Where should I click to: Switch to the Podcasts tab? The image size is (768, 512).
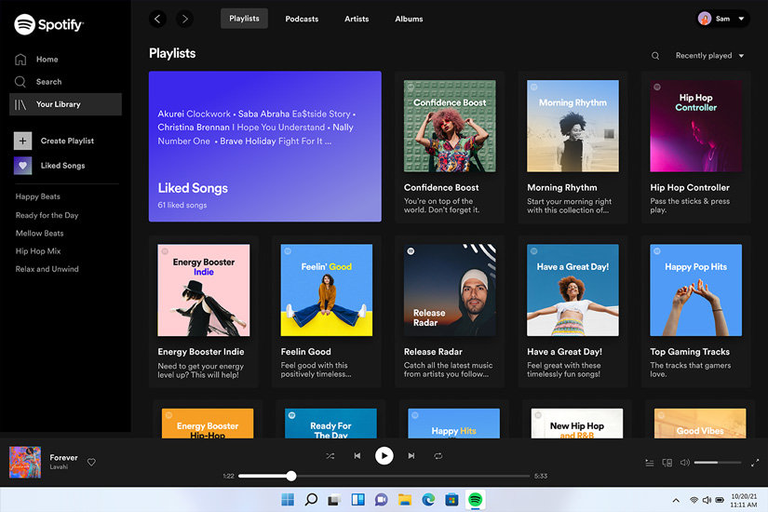point(302,20)
